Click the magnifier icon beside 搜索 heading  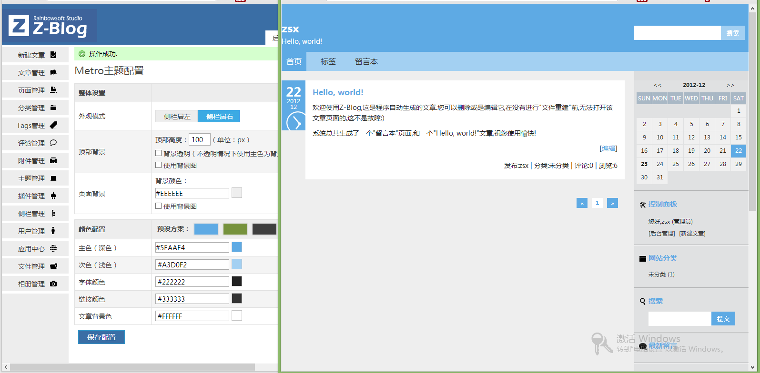(x=643, y=301)
